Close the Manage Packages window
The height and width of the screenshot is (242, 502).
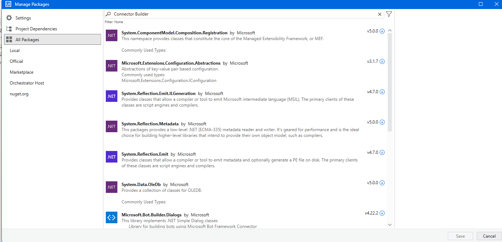click(x=496, y=4)
